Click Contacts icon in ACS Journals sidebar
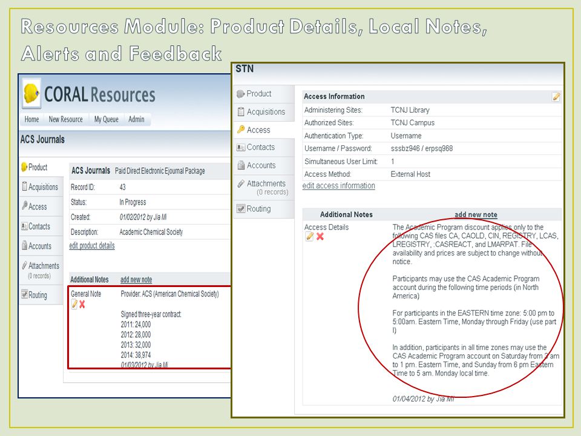This screenshot has width=581, height=436. (24, 226)
